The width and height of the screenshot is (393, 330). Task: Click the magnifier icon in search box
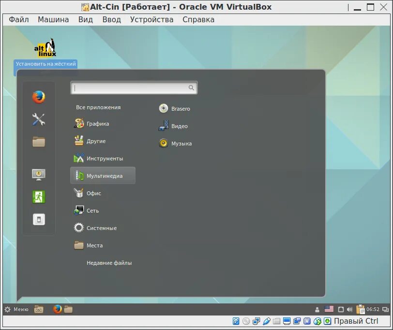click(191, 87)
